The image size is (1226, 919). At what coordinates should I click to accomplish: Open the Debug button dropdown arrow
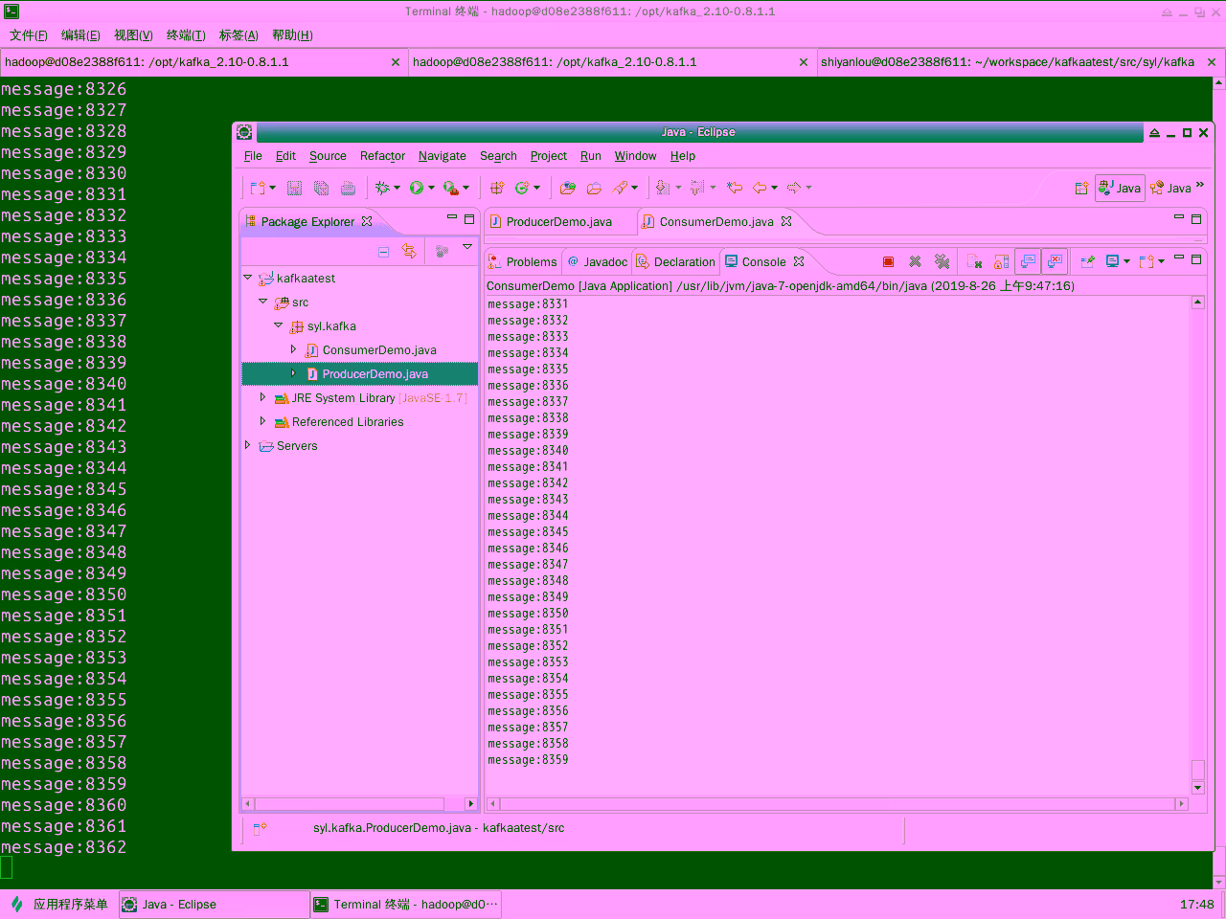coord(397,188)
